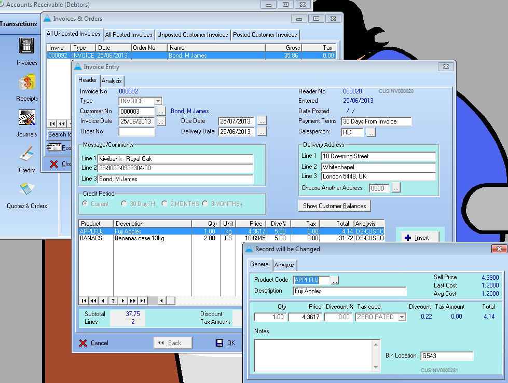Select the 2 MONTHS credit period radio
The image size is (508, 383).
(164, 204)
